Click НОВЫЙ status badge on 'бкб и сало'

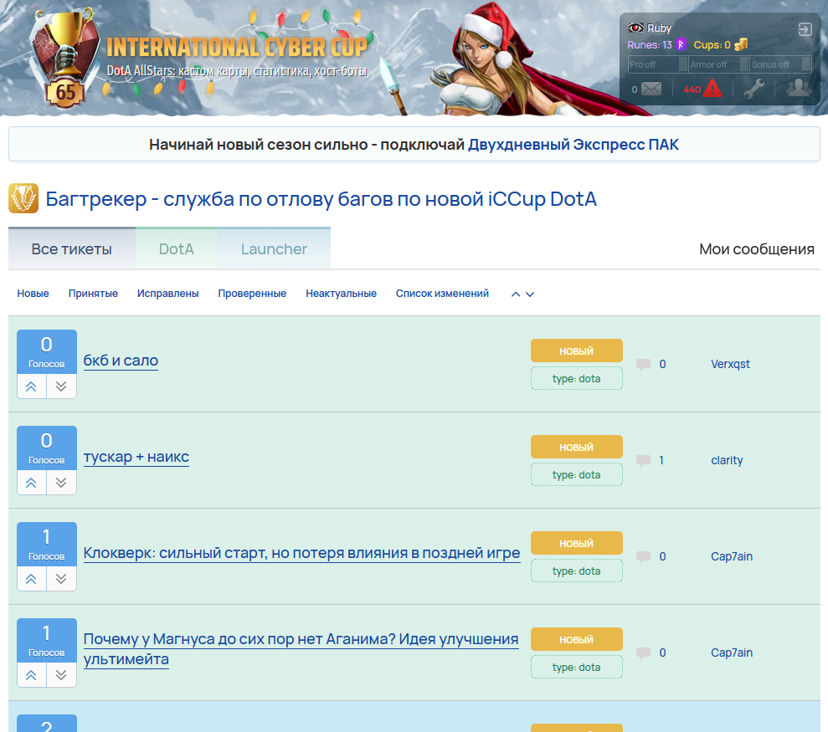(x=577, y=351)
